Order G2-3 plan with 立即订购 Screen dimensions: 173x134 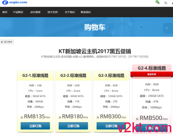(x=111, y=126)
